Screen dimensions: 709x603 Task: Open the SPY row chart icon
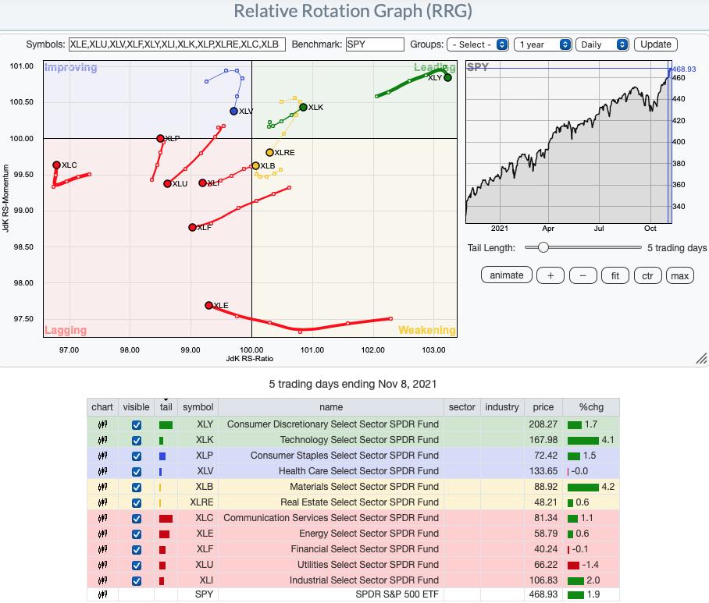click(102, 594)
